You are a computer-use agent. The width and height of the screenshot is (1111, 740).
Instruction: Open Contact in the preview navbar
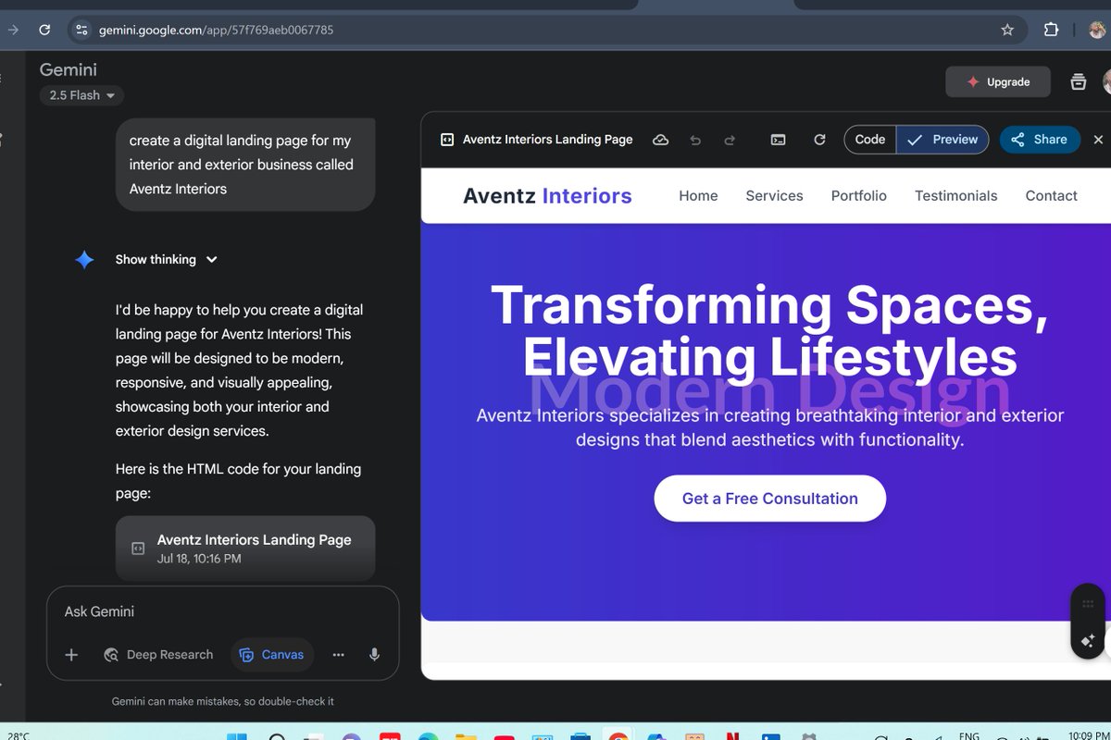pyautogui.click(x=1051, y=196)
